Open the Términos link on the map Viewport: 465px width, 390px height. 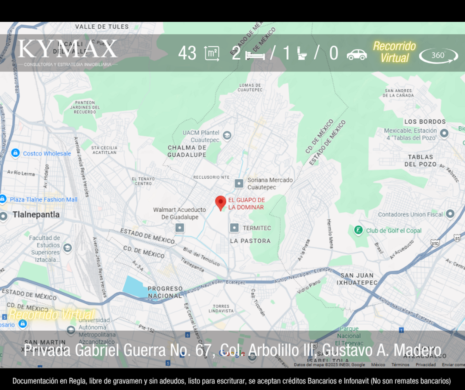pyautogui.click(x=400, y=365)
